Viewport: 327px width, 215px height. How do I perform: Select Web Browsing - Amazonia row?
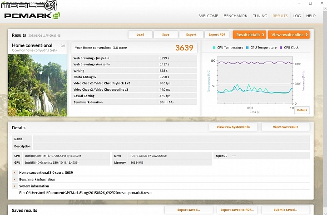coord(134,64)
